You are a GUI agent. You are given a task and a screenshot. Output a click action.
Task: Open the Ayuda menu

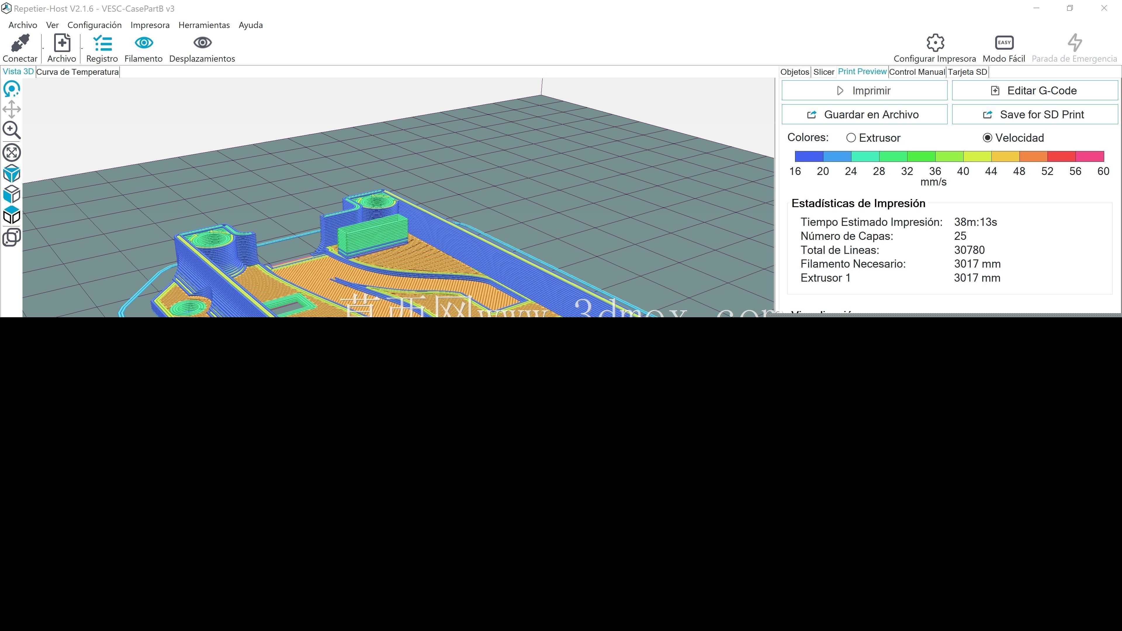click(250, 25)
